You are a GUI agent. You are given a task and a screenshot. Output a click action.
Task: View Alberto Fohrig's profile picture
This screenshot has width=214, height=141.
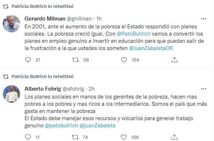pyautogui.click(x=12, y=94)
